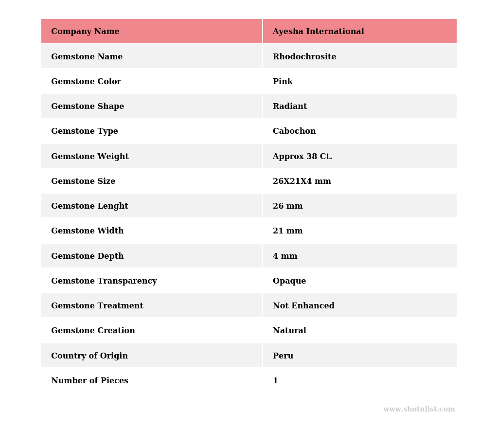This screenshot has height=429, width=498.
Task: Click the Peru country value
Action: pyautogui.click(x=283, y=356)
